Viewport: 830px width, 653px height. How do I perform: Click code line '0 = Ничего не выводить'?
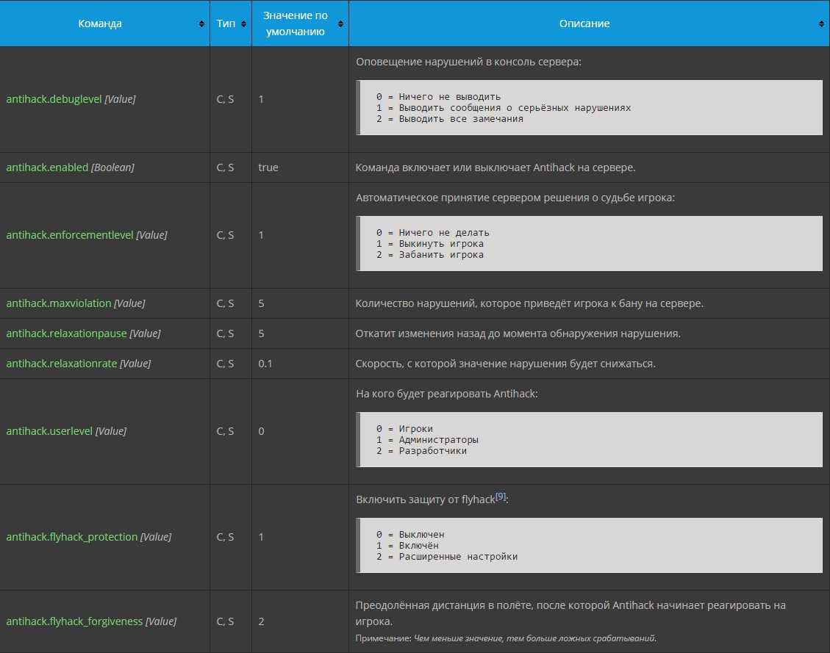438,97
